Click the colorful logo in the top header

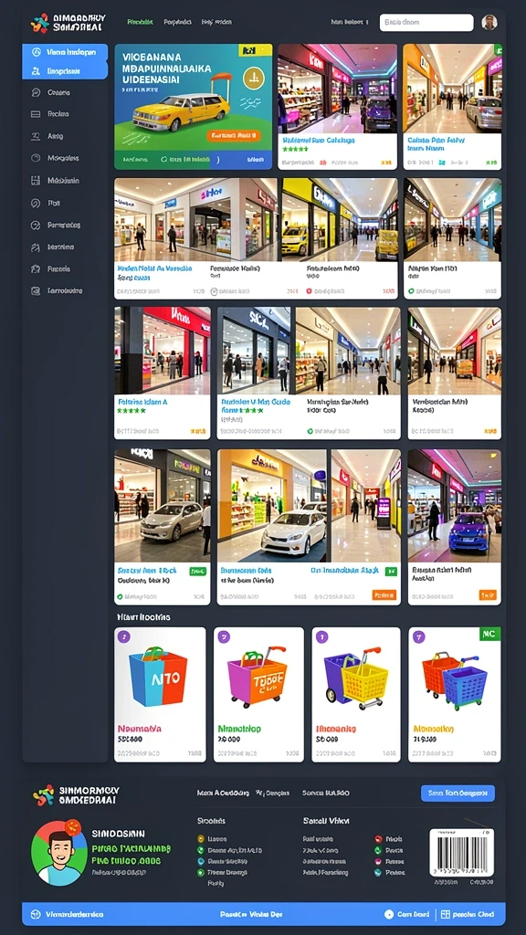click(40, 23)
